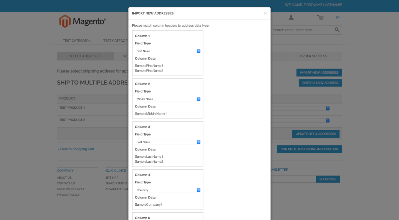The image size is (399, 220).
Task: Click the search magnifier icon
Action: (x=337, y=30)
